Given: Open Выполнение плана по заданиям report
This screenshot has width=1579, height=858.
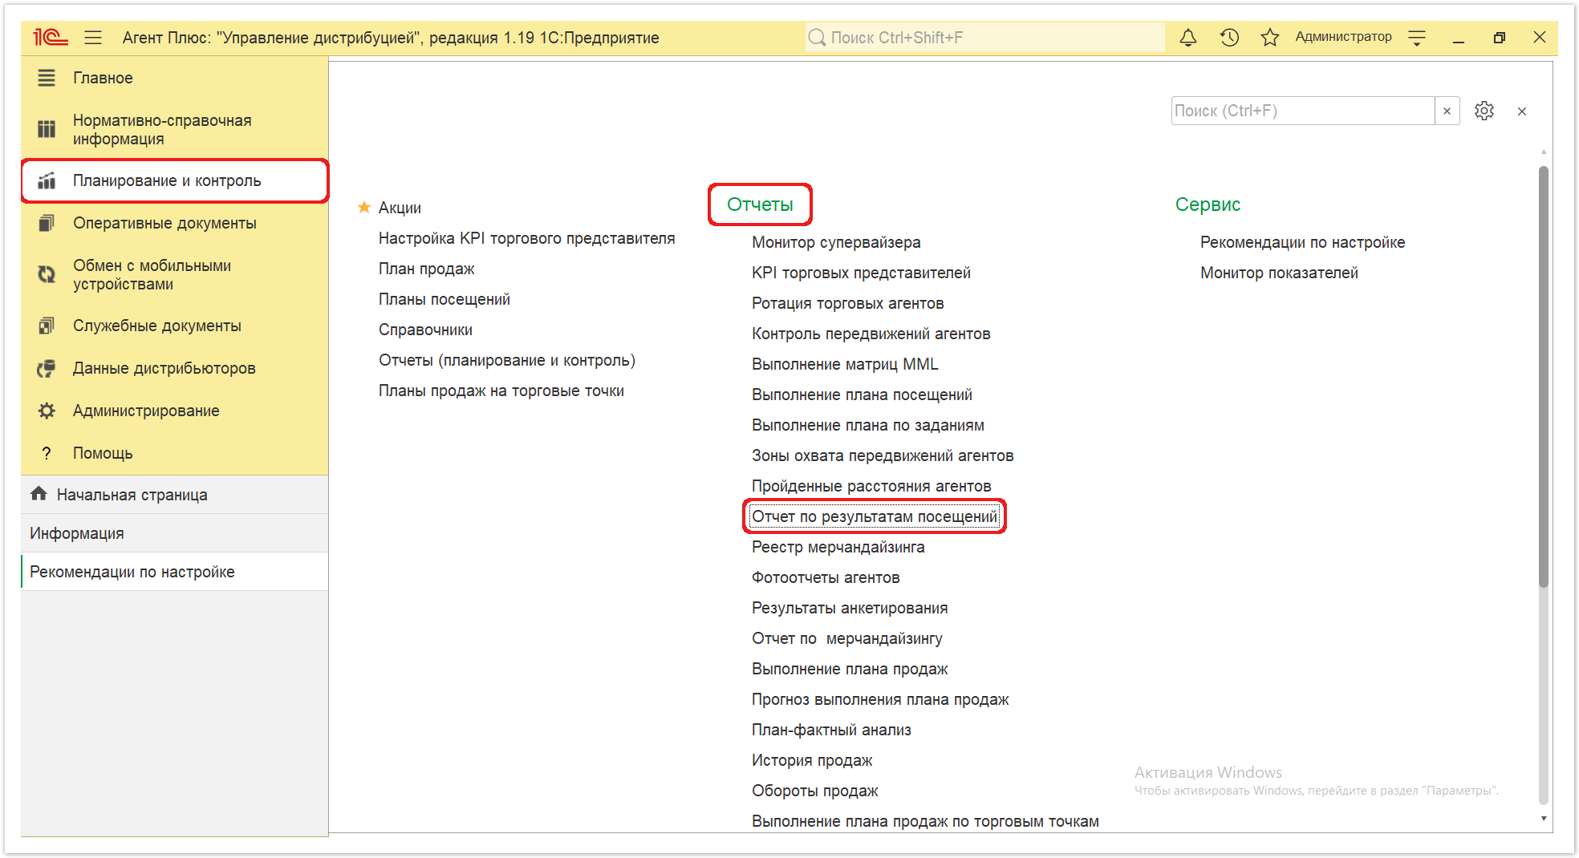Looking at the screenshot, I should point(868,425).
